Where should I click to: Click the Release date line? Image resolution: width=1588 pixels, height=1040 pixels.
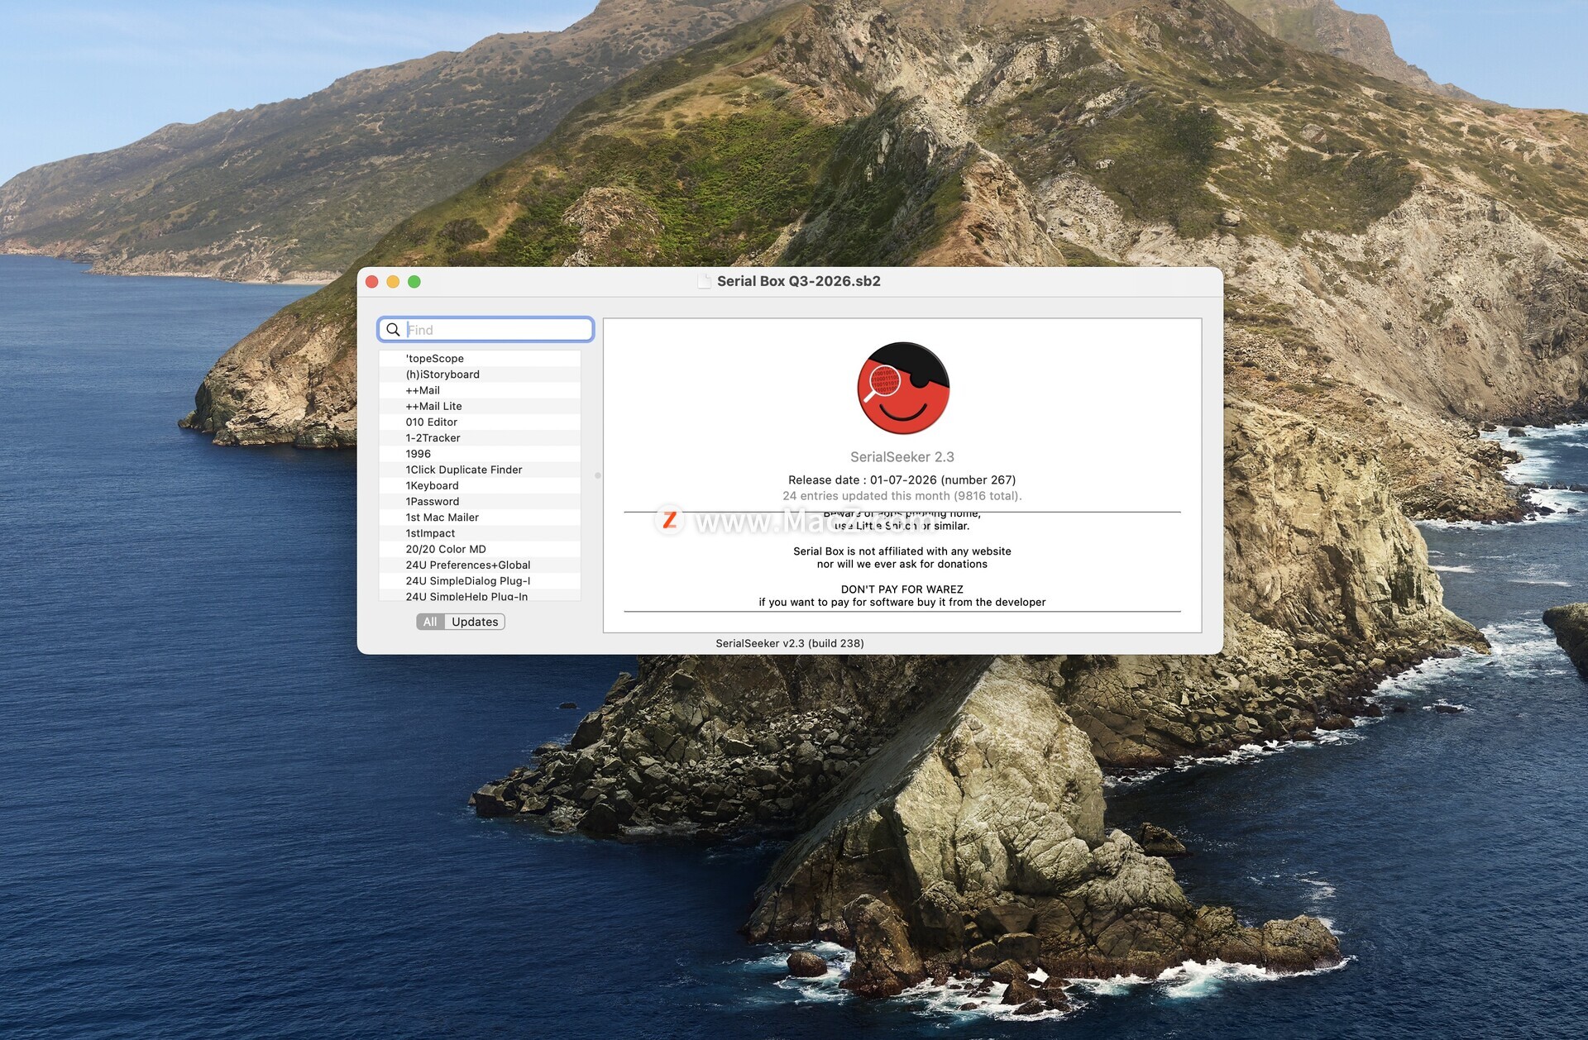[x=902, y=480]
